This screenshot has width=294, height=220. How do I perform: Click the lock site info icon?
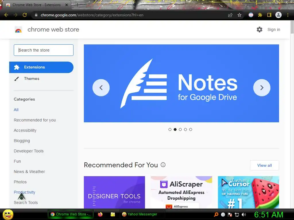[36, 15]
